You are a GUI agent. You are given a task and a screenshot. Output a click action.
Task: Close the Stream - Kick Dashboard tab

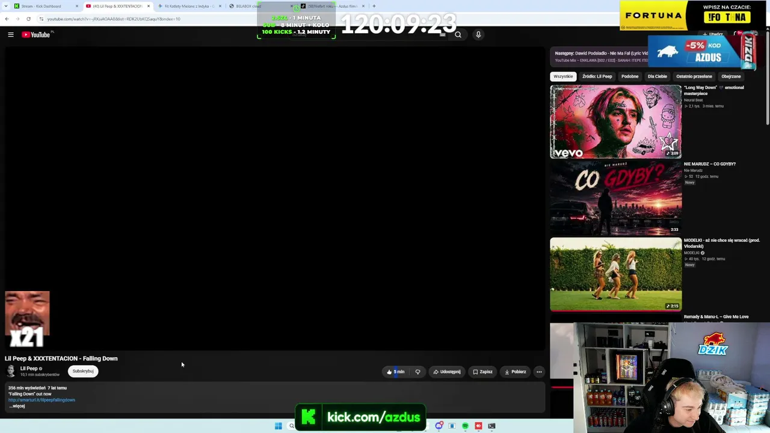point(77,6)
